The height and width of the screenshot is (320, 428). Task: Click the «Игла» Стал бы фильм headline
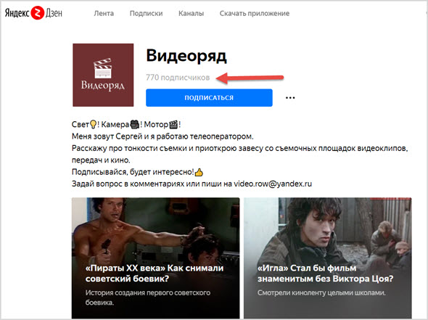pos(326,274)
